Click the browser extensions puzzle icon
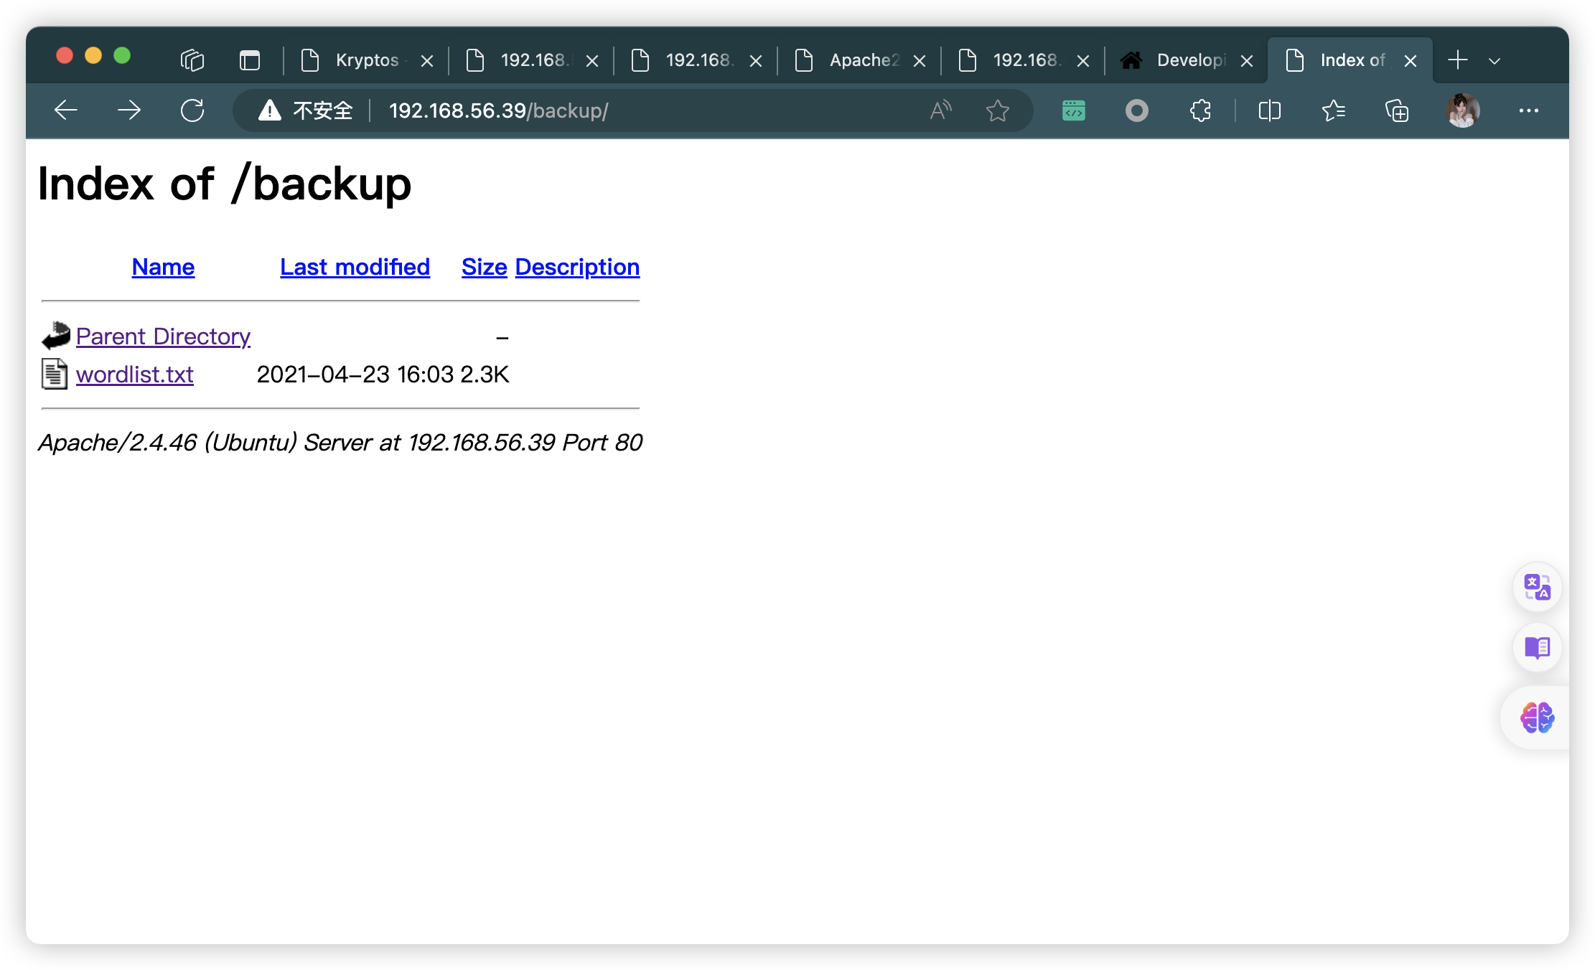Image resolution: width=1595 pixels, height=970 pixels. [1199, 112]
